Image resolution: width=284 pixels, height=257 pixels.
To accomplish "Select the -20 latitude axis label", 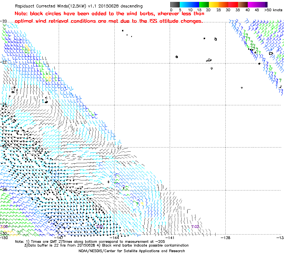I will click(3, 21).
